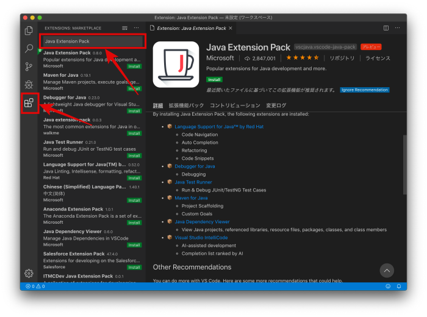The width and height of the screenshot is (427, 317).
Task: Split the editor to the right
Action: tap(386, 28)
